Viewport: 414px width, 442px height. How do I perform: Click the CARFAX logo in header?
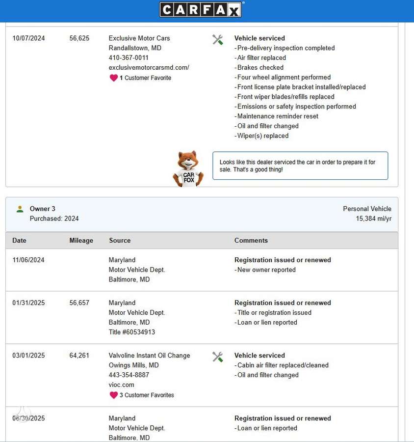[201, 10]
